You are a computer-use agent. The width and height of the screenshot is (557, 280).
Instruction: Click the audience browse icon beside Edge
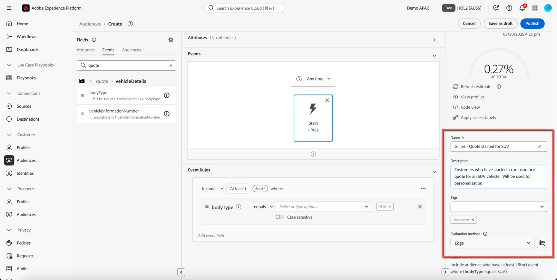[542, 243]
